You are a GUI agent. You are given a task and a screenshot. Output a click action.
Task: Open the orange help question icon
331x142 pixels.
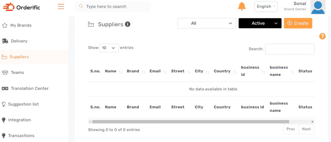[322, 36]
